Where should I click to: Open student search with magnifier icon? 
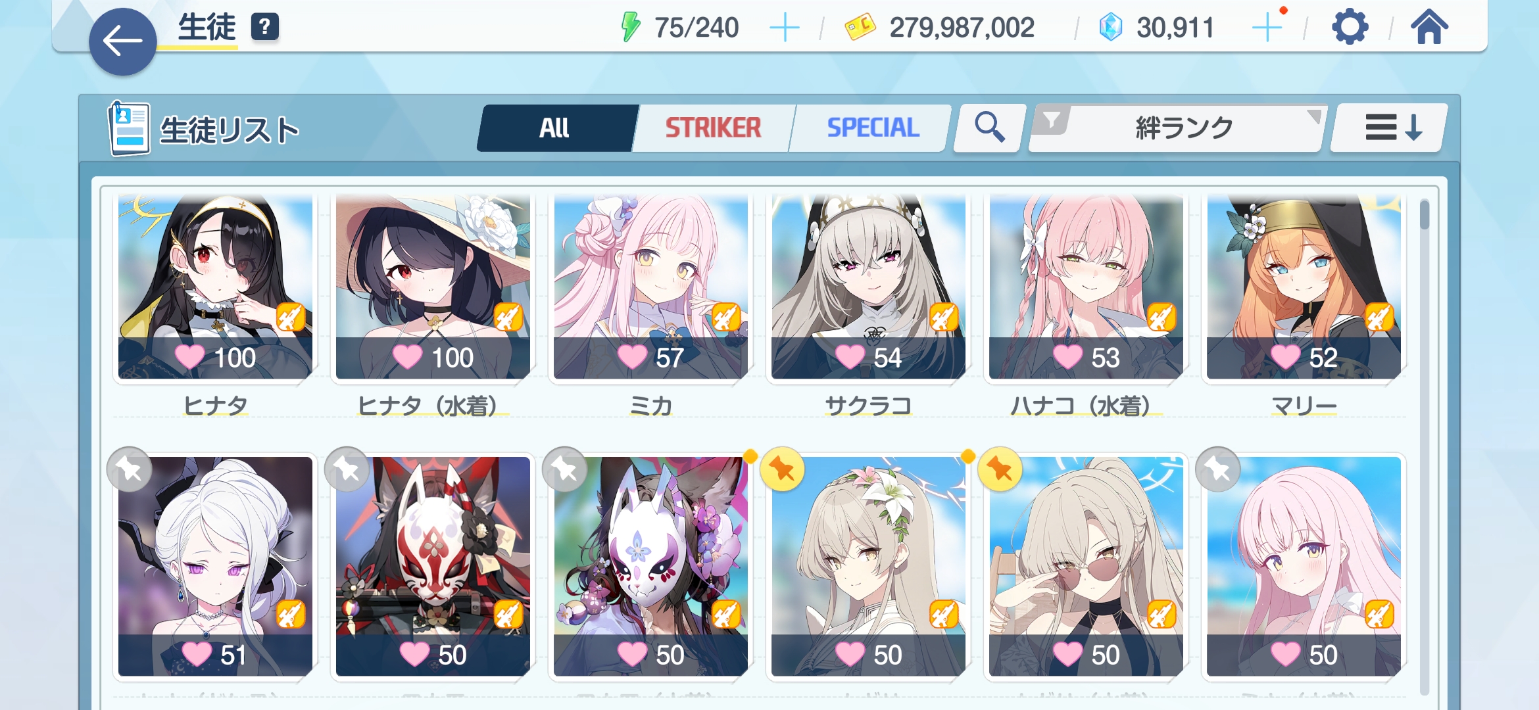click(989, 128)
